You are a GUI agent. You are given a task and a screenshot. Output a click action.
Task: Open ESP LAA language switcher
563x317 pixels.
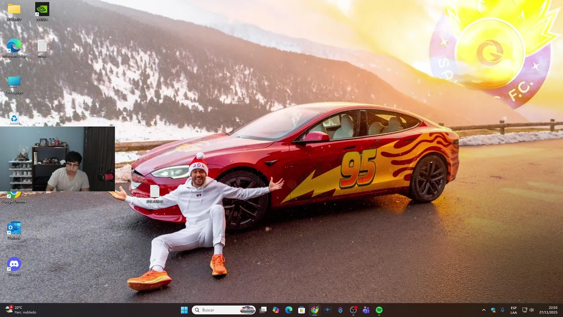514,310
